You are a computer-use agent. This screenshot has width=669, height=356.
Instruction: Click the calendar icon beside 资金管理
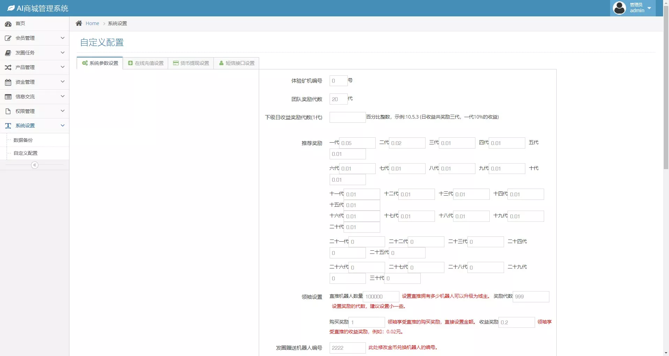(x=8, y=82)
